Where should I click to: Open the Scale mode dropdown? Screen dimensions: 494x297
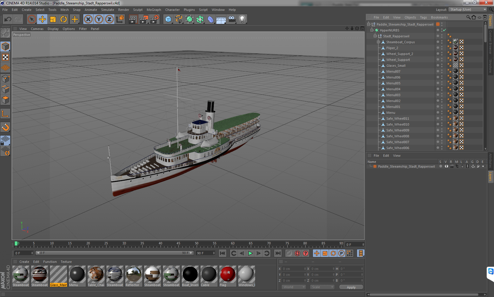point(322,287)
